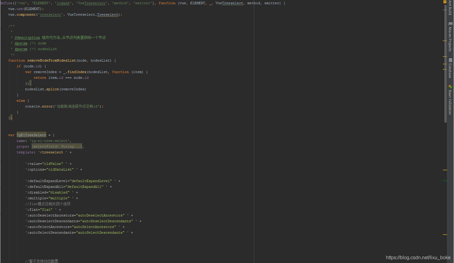Click the Database cylinder icon
The height and width of the screenshot is (263, 454).
click(x=450, y=60)
